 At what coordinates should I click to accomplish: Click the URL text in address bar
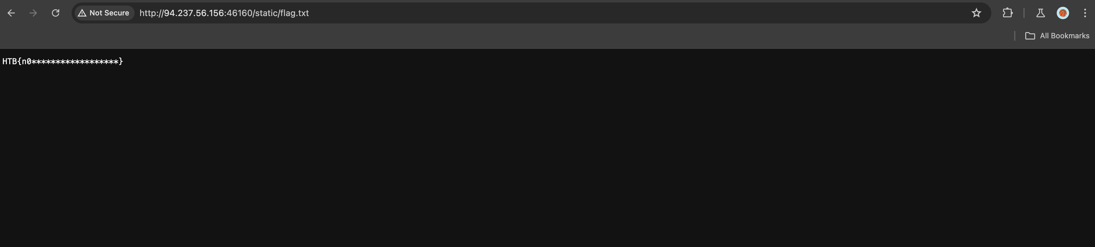(224, 13)
